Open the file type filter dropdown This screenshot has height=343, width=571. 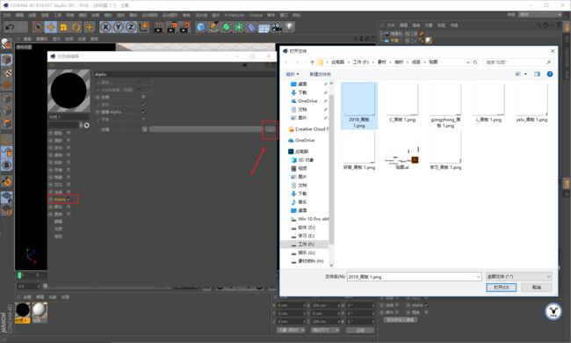coord(519,277)
